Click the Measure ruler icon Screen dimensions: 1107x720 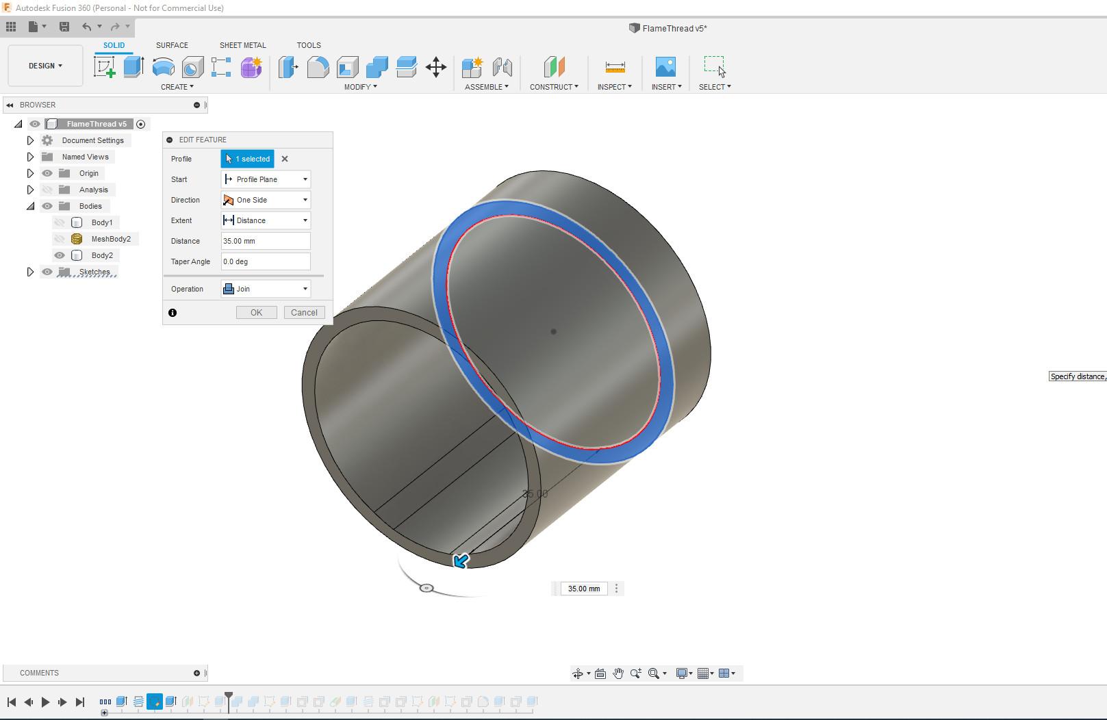point(615,67)
